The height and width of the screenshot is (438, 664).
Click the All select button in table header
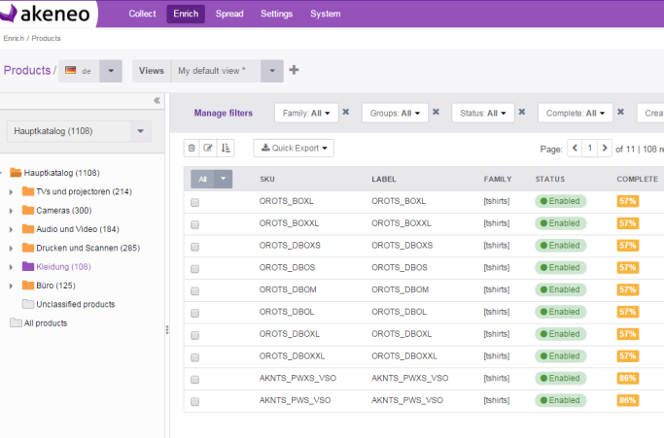pos(203,179)
